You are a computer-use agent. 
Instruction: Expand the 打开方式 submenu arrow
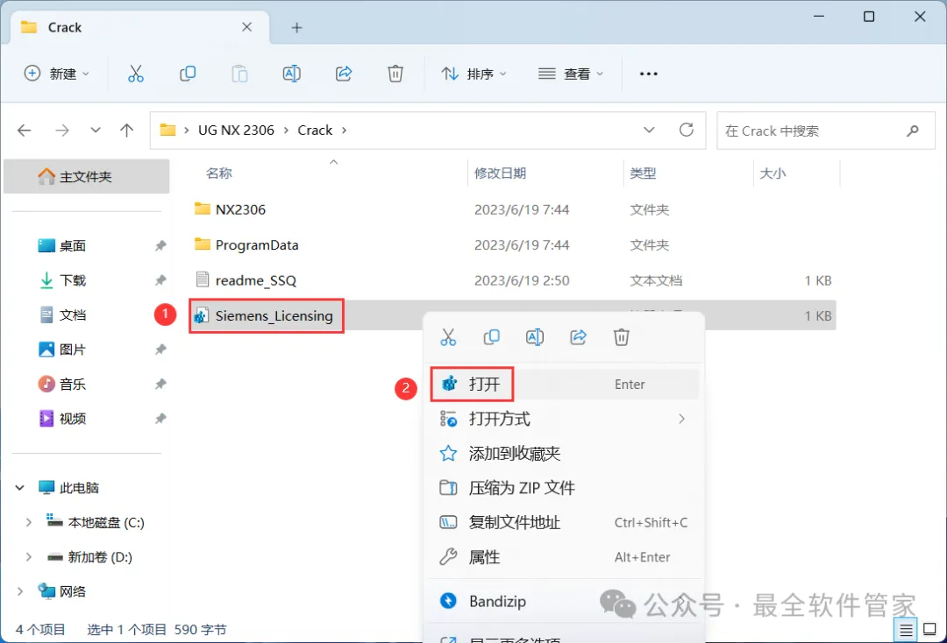682,419
